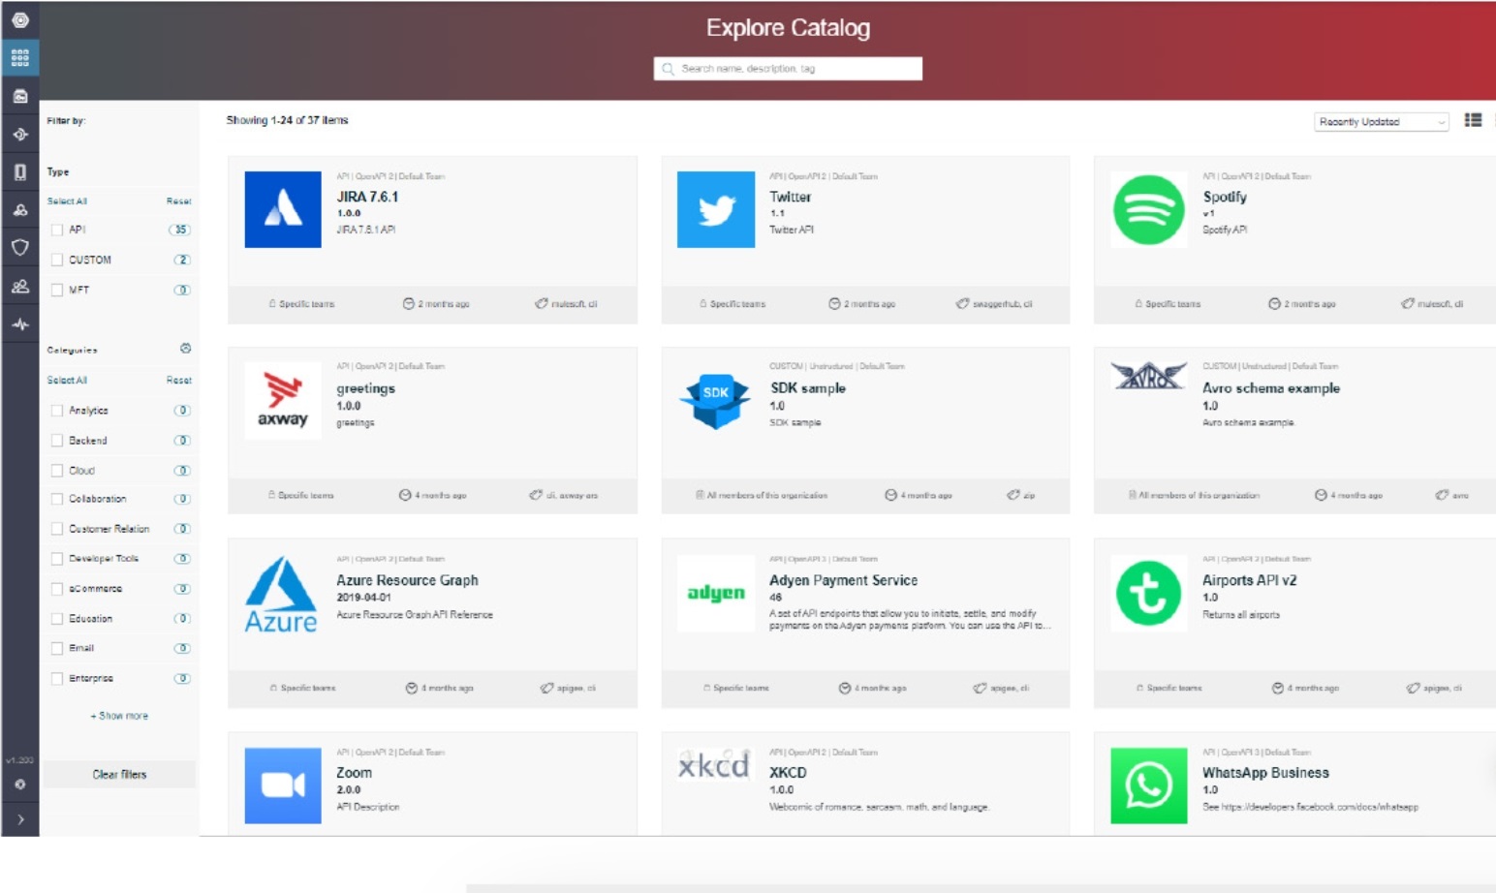Screen dimensions: 1496x893
Task: Check the Analytics category
Action: tap(57, 411)
